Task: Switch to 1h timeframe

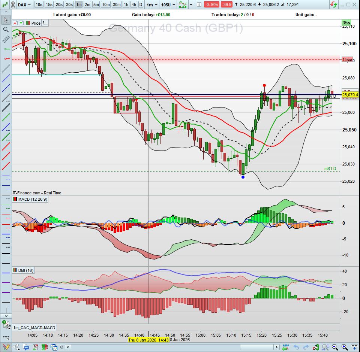Action: click(126, 4)
